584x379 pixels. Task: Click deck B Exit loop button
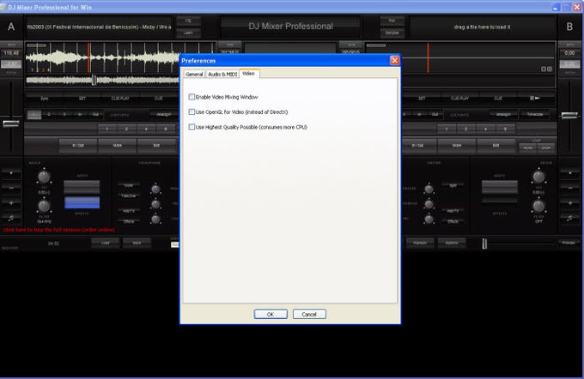coord(496,146)
